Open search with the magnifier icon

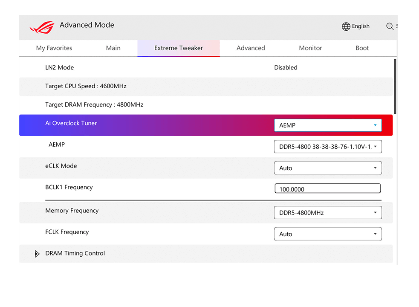click(390, 26)
